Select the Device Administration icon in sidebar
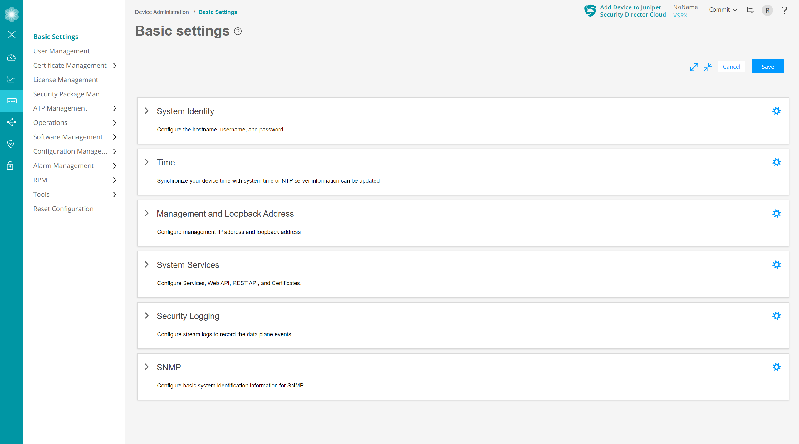The width and height of the screenshot is (799, 444). click(12, 101)
